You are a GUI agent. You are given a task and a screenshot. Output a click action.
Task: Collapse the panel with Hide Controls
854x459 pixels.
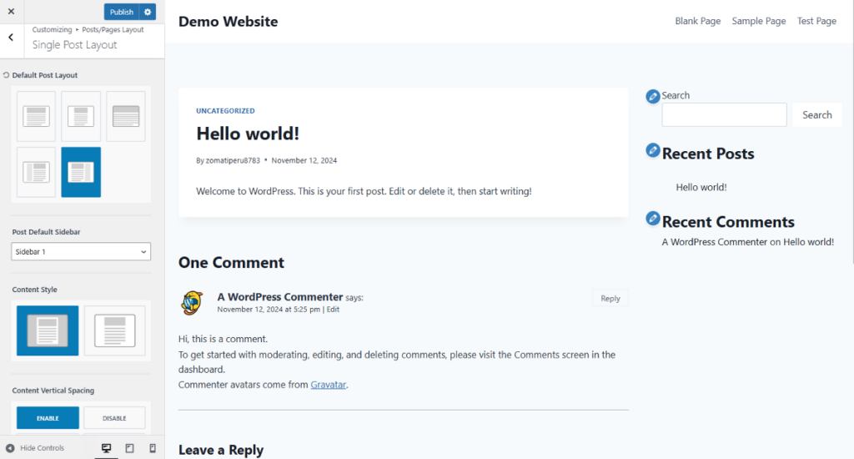pos(35,448)
